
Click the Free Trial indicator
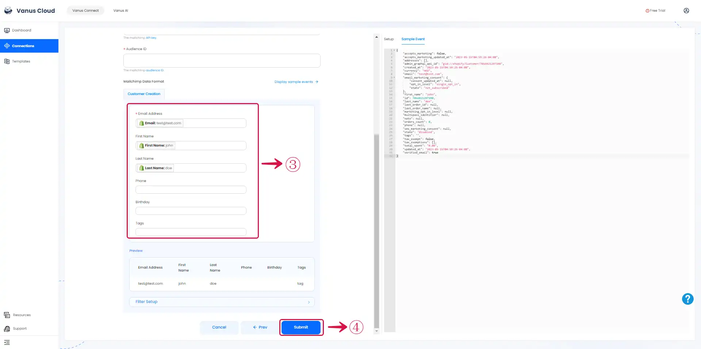point(655,11)
